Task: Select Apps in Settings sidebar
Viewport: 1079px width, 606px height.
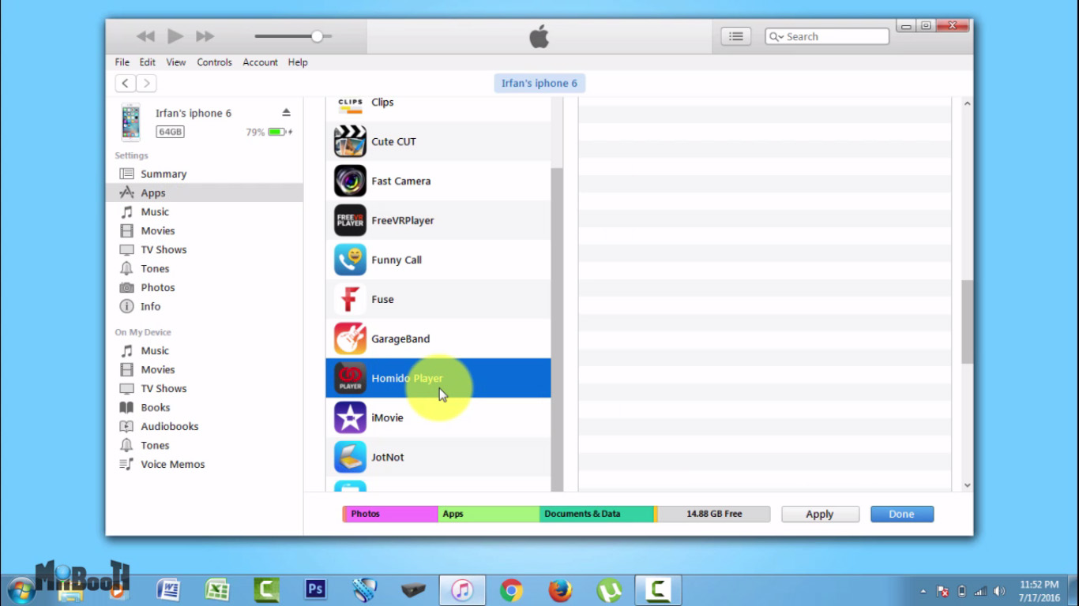Action: pos(205,193)
